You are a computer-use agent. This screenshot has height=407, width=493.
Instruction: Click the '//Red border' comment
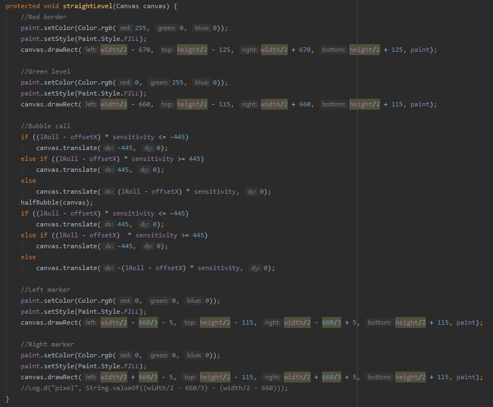(x=44, y=17)
